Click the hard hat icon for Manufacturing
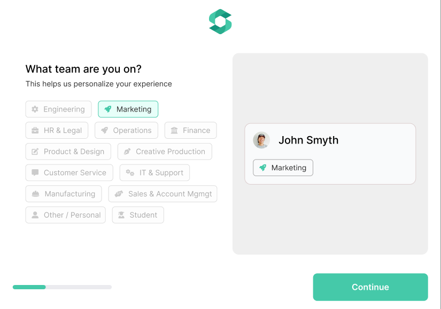 click(35, 194)
